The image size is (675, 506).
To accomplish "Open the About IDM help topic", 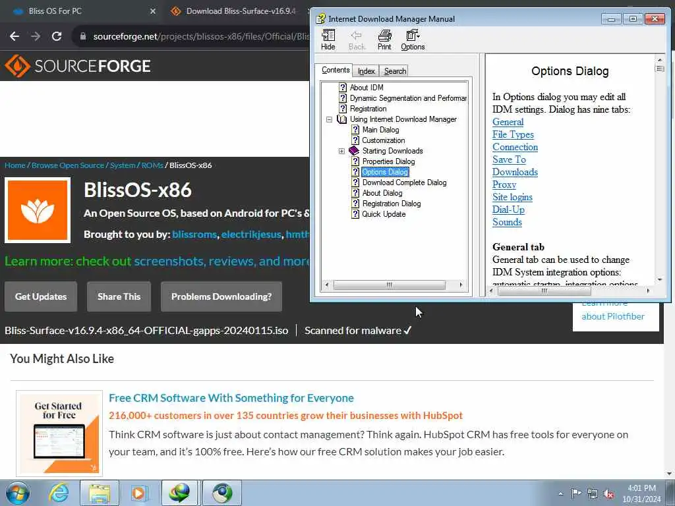I will (367, 88).
